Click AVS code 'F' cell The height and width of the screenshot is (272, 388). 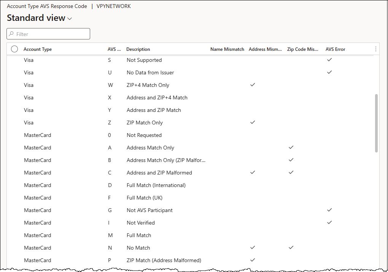pyautogui.click(x=109, y=198)
